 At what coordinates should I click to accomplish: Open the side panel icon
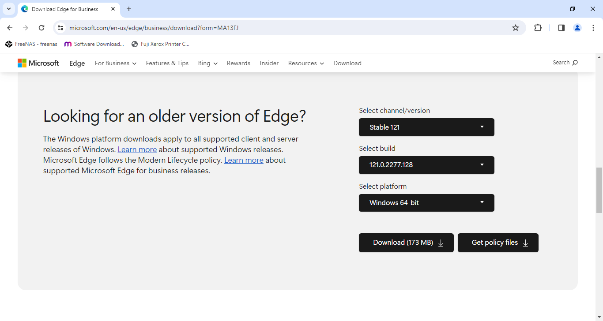[561, 27]
